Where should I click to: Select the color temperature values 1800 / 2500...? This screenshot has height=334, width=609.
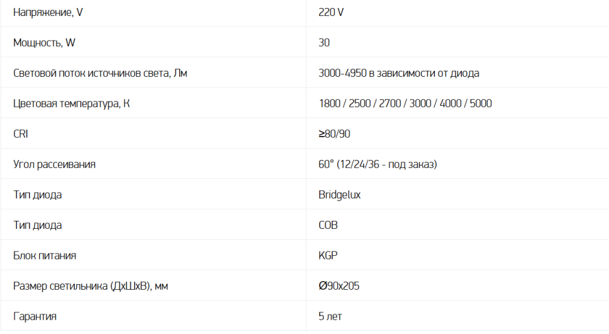coord(344,103)
